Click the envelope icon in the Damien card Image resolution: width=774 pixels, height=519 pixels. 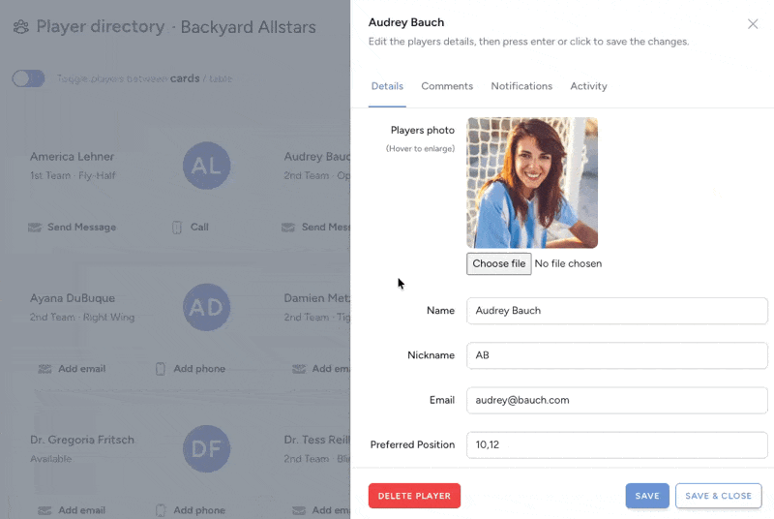pos(299,369)
